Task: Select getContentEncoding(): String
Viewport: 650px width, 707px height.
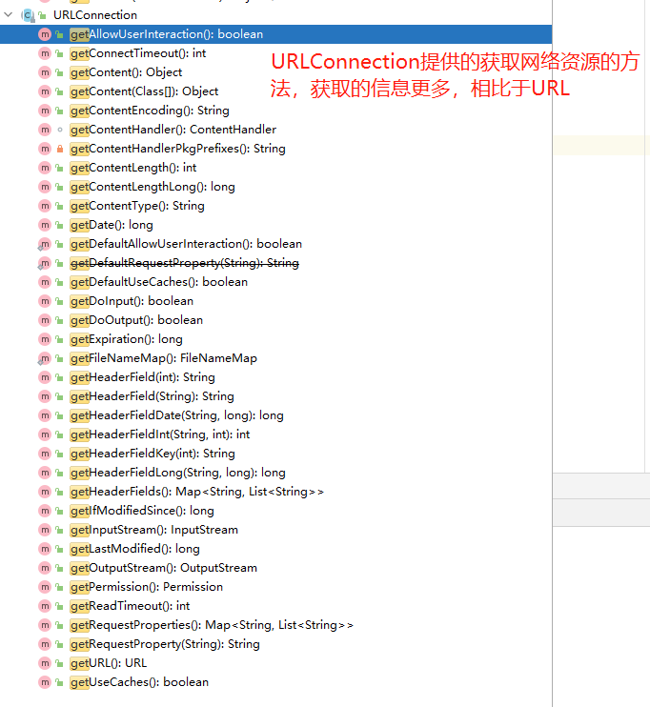Action: (x=150, y=111)
